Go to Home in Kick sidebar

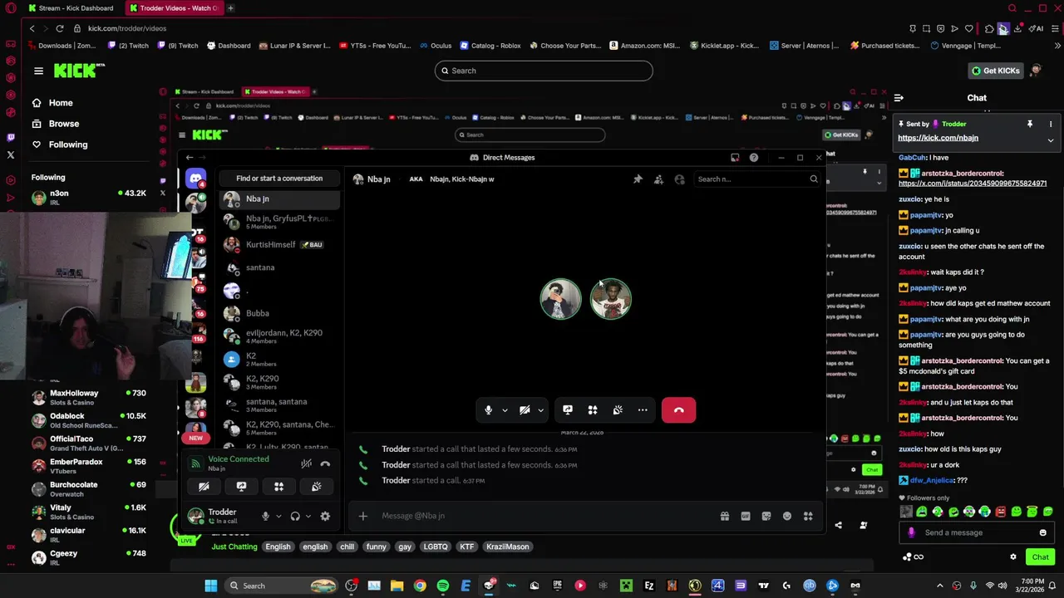point(52,103)
